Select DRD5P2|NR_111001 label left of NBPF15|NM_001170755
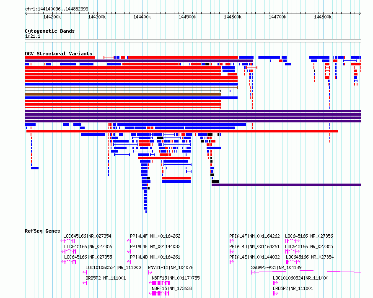Screen dimensions: 373x298 click(x=106, y=278)
